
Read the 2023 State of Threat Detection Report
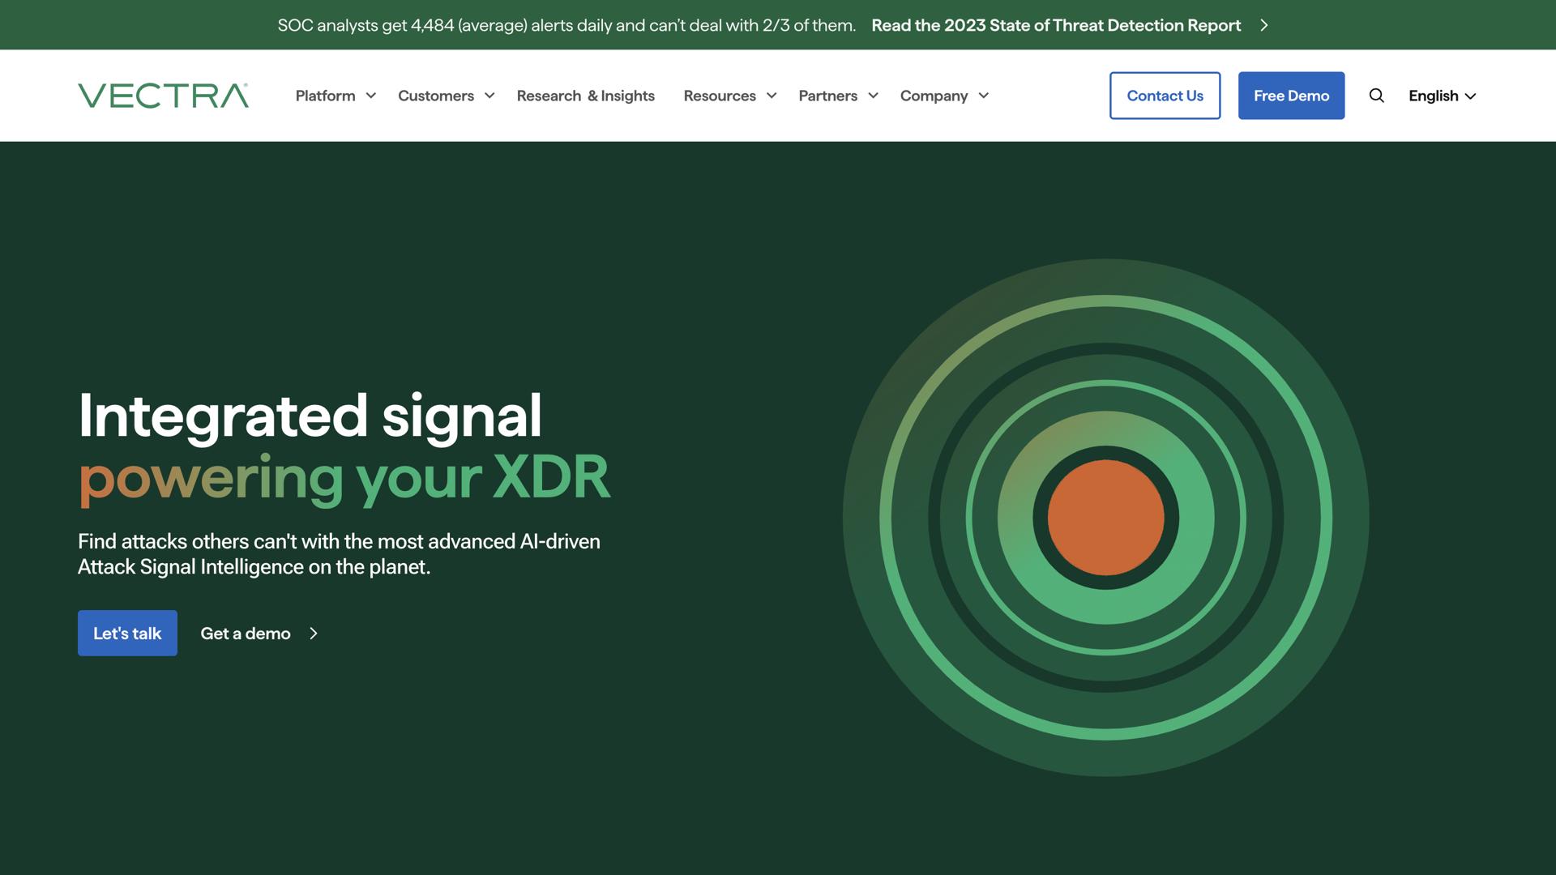(x=1055, y=25)
